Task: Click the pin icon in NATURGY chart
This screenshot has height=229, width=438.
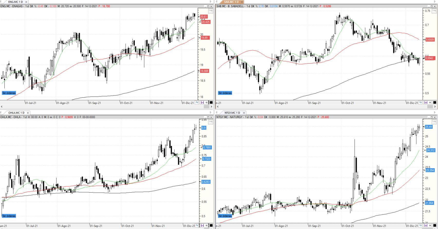Action: click(430, 226)
